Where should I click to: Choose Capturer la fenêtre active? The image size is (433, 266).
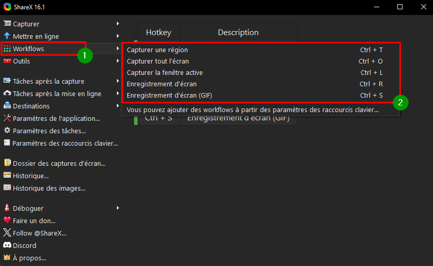pos(260,72)
